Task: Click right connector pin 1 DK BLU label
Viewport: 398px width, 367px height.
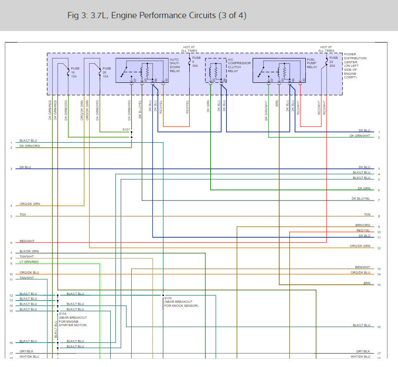Action: (x=364, y=131)
